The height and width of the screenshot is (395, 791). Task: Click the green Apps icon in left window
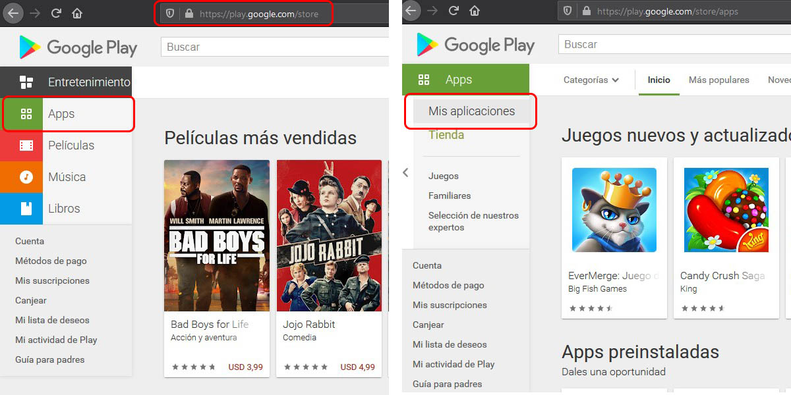pos(26,114)
